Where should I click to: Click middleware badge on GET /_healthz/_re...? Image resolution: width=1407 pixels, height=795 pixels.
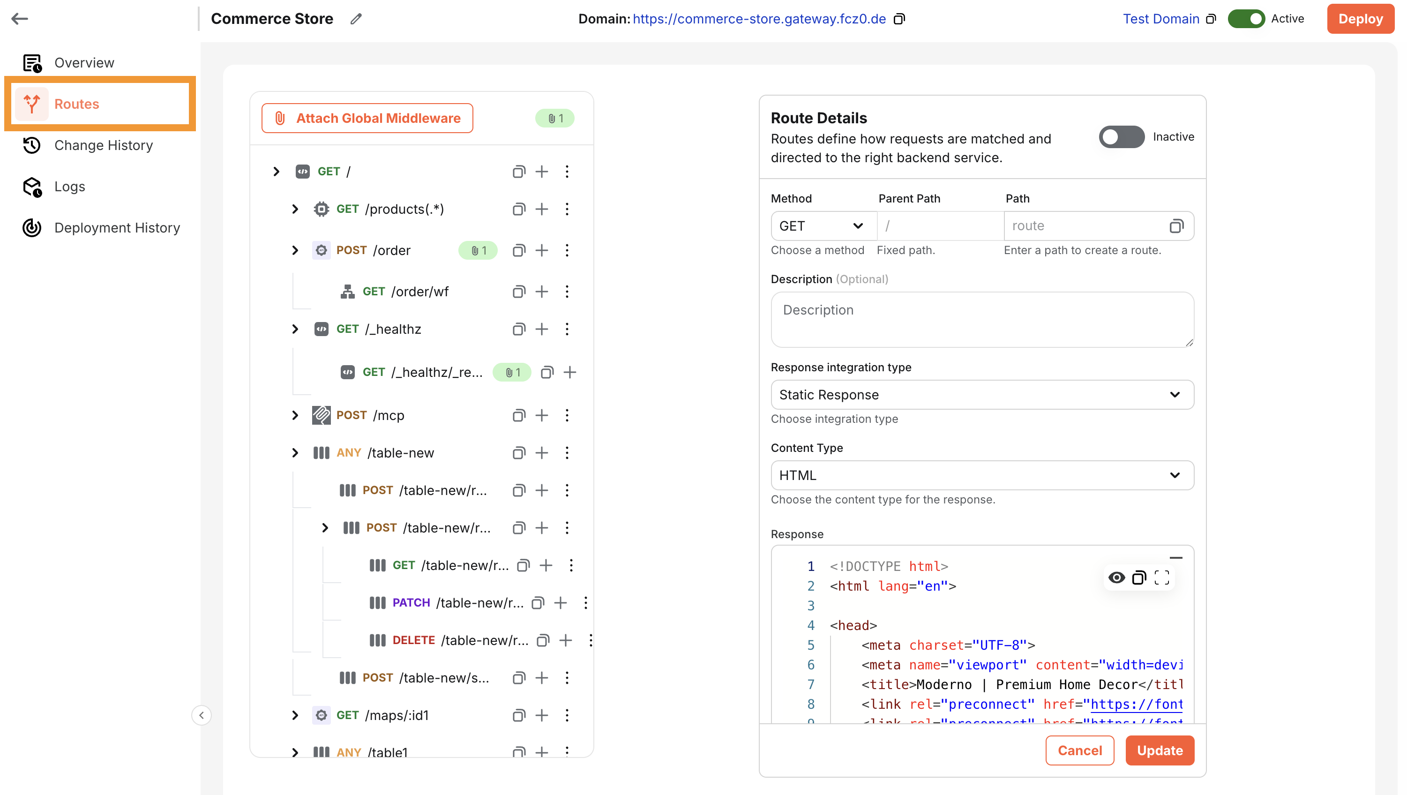(x=512, y=373)
